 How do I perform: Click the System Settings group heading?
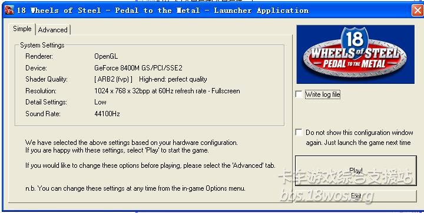(x=42, y=45)
